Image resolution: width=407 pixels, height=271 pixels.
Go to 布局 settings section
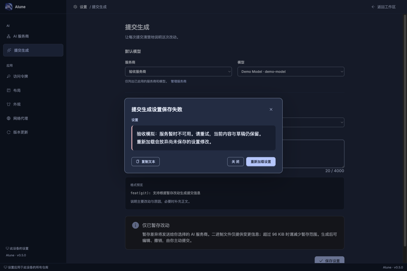click(x=33, y=90)
